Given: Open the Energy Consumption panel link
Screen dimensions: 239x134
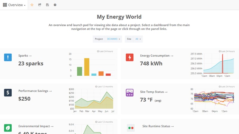Looking at the screenshot, I should pos(157,56).
